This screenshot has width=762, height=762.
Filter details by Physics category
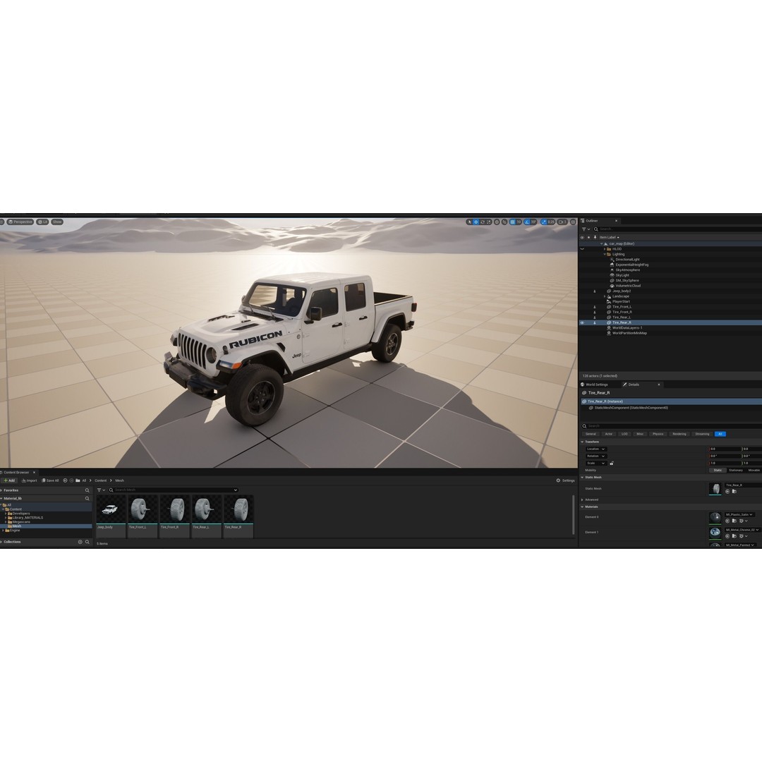658,434
